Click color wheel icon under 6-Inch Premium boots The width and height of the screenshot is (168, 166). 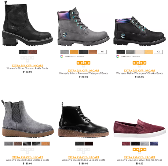point(62,56)
